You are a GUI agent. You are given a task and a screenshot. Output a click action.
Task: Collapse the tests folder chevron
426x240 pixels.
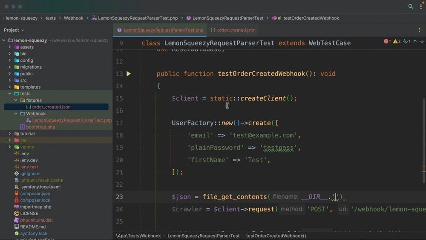point(10,93)
